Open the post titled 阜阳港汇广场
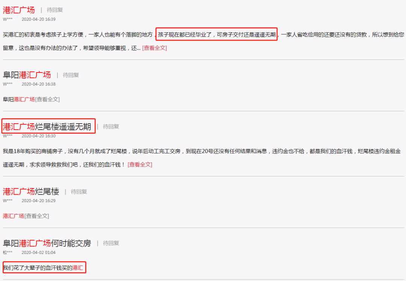Image resolution: width=406 pixels, height=281 pixels. pyautogui.click(x=27, y=75)
